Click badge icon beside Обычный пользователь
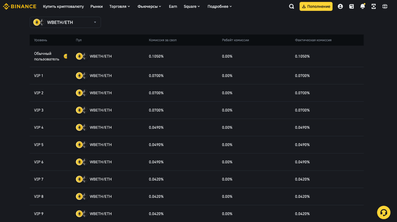The image size is (397, 222). [66, 56]
